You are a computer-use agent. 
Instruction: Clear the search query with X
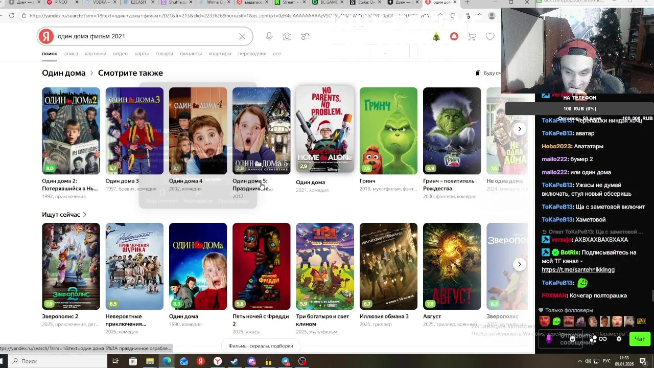click(x=242, y=36)
